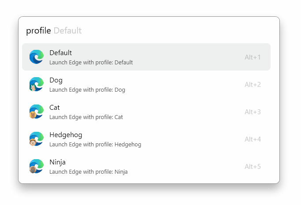The width and height of the screenshot is (301, 205).
Task: Click the Alt+4 shortcut hint
Action: tap(253, 139)
